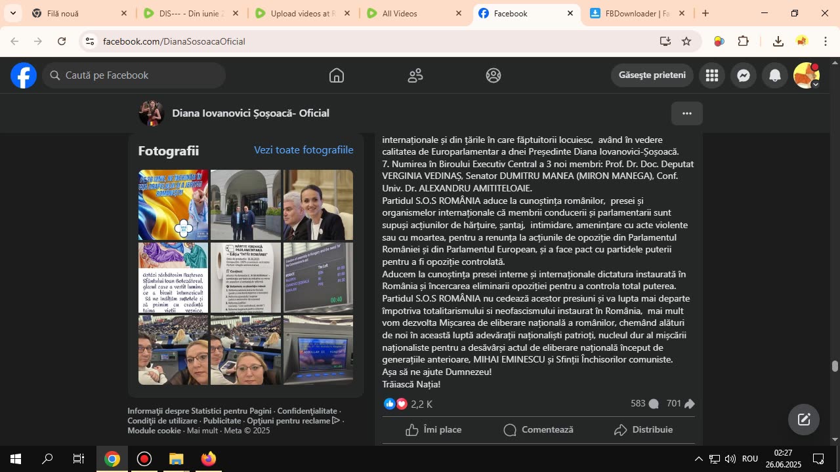Image resolution: width=840 pixels, height=472 pixels.
Task: Open a new browser tab
Action: coord(705,13)
